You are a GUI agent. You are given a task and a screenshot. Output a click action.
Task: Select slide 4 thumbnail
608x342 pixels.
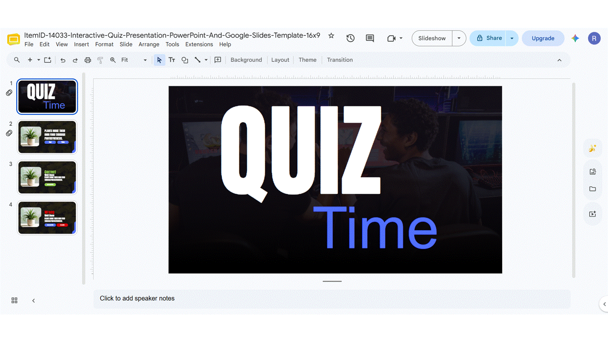point(47,218)
